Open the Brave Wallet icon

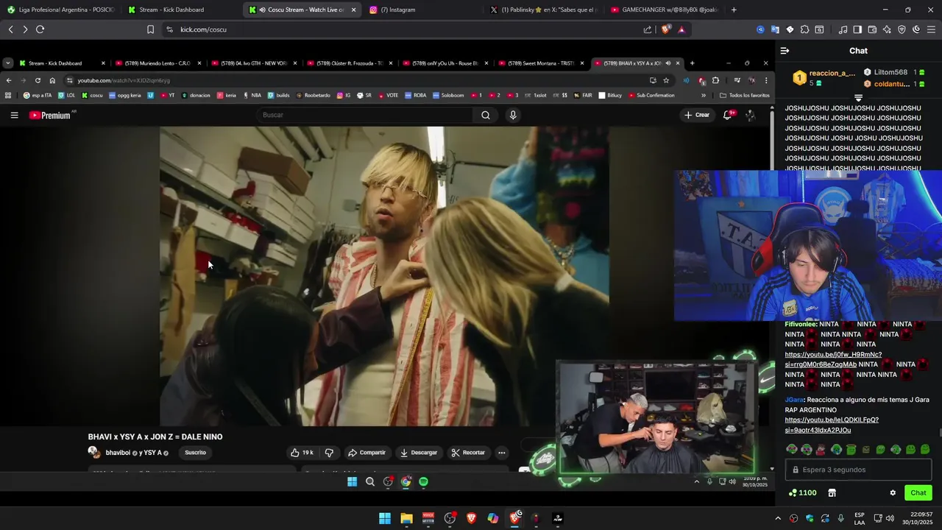pos(872,29)
